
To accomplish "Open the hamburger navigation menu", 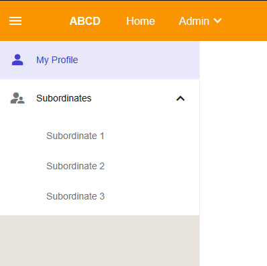I will click(15, 21).
